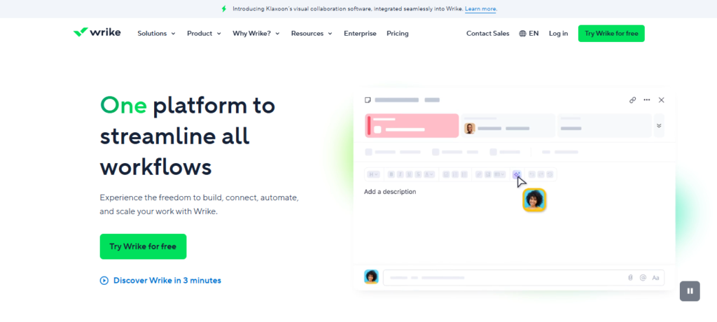The height and width of the screenshot is (322, 717).
Task: Click the play icon beside Discover Wrike
Action: click(104, 281)
